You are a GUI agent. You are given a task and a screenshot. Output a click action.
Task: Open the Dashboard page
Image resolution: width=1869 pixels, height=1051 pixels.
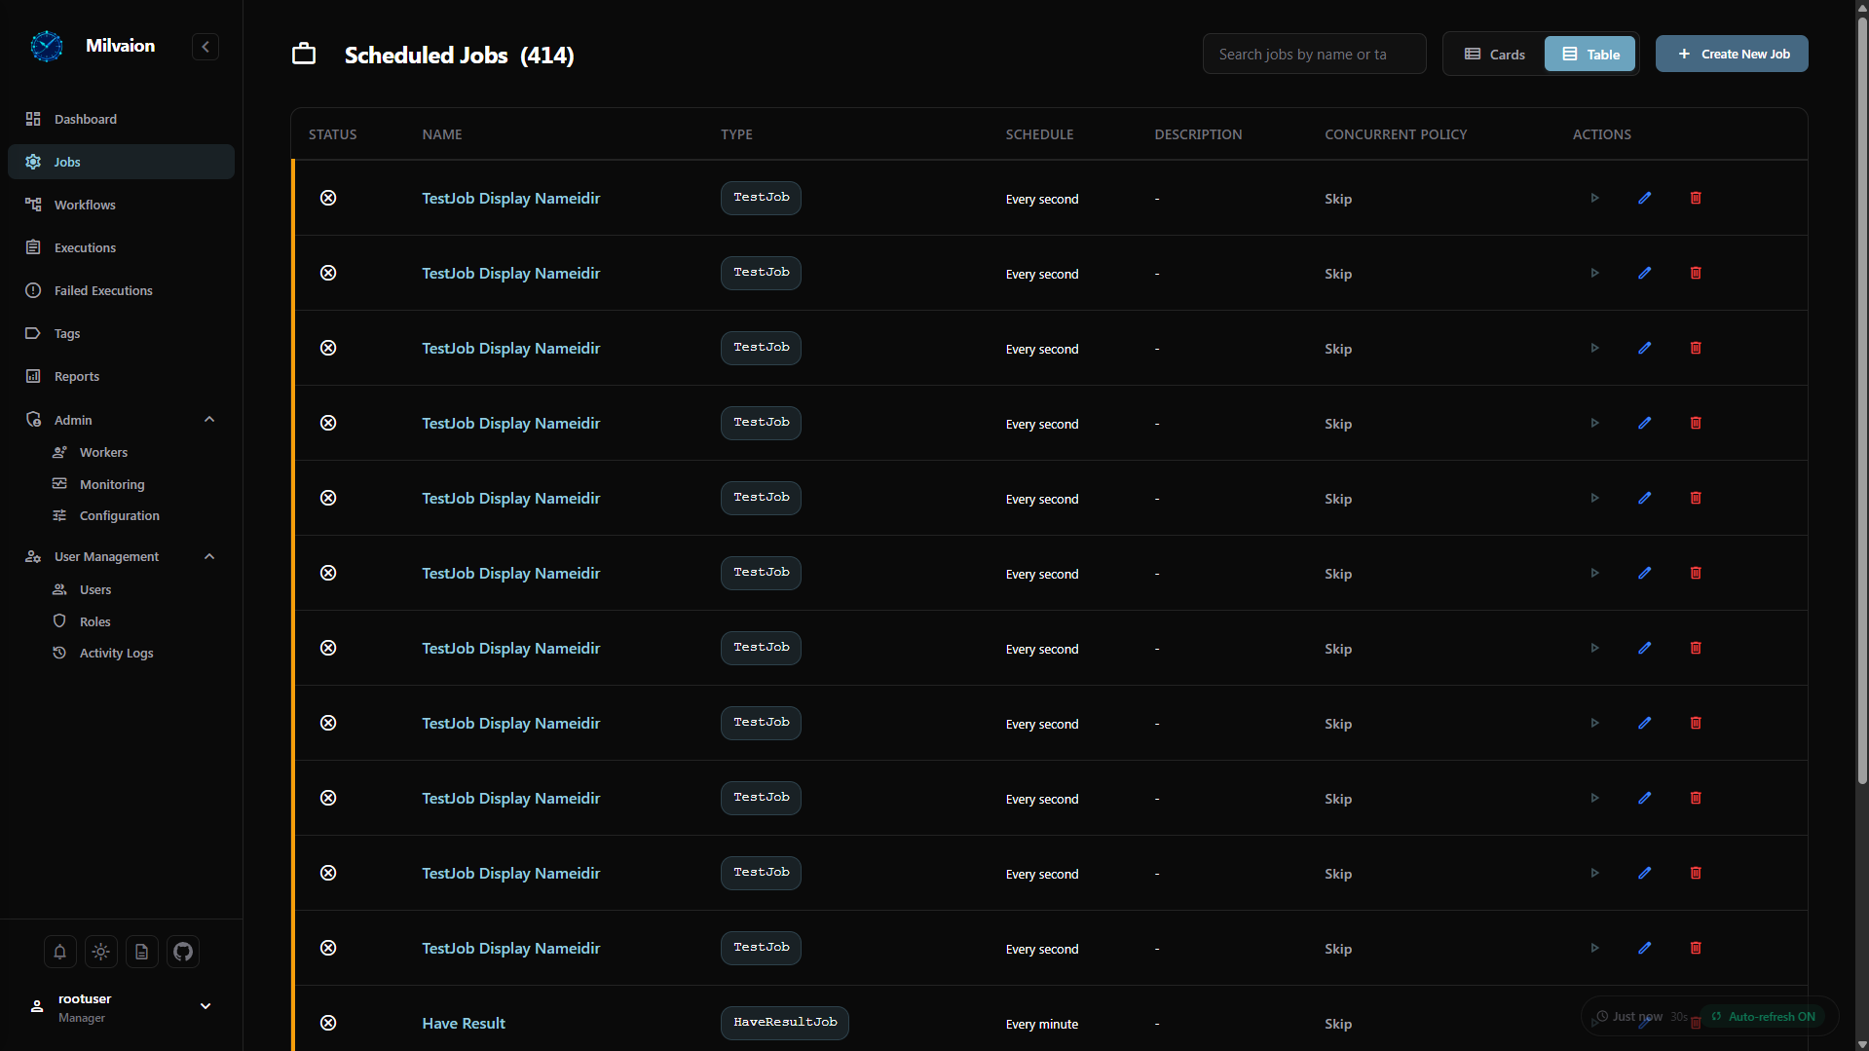click(x=121, y=119)
